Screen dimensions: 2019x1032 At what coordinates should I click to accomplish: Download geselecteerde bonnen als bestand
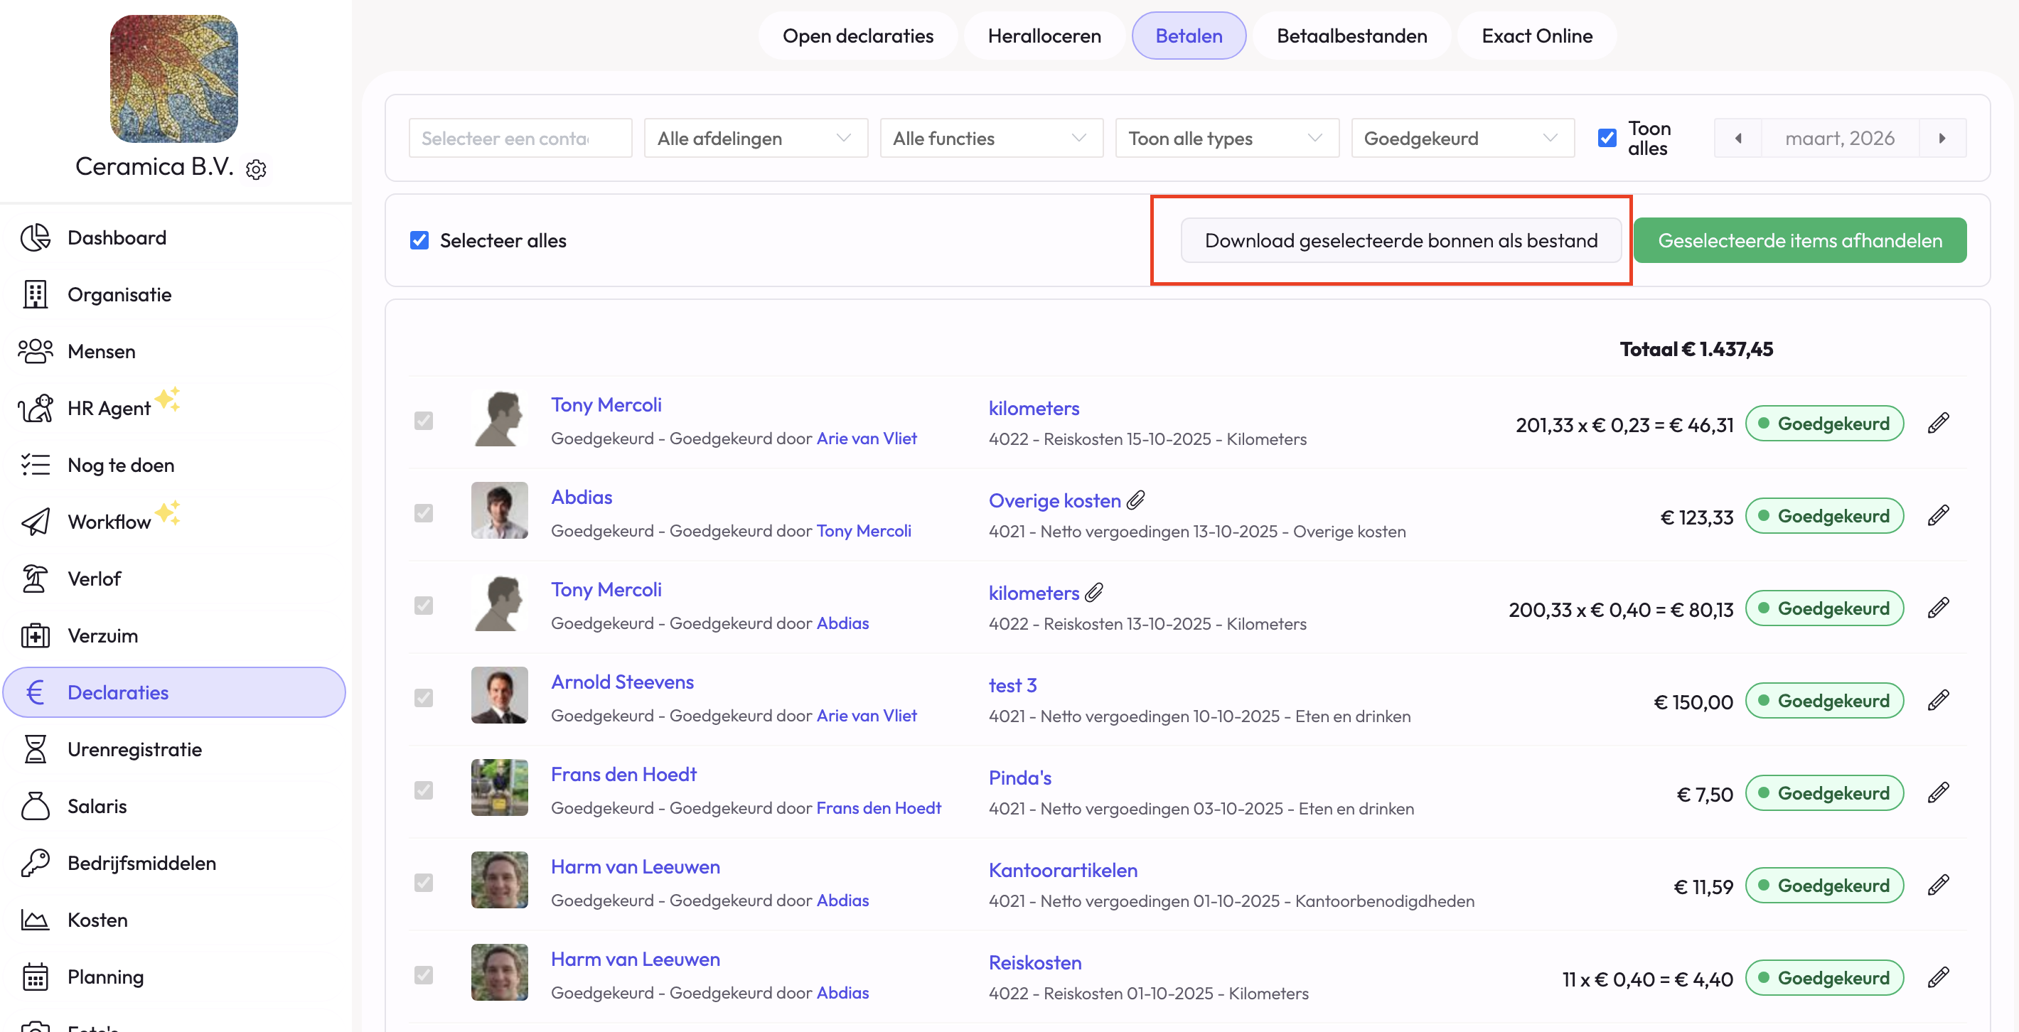pos(1401,240)
